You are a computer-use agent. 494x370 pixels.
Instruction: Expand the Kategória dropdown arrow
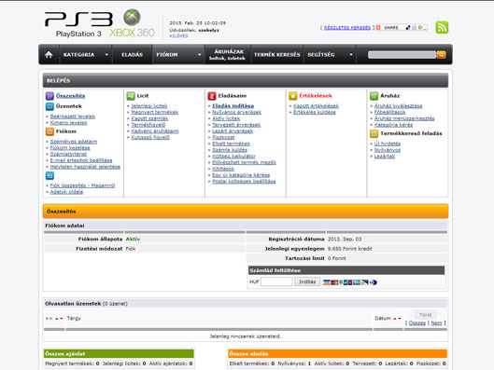(106, 55)
